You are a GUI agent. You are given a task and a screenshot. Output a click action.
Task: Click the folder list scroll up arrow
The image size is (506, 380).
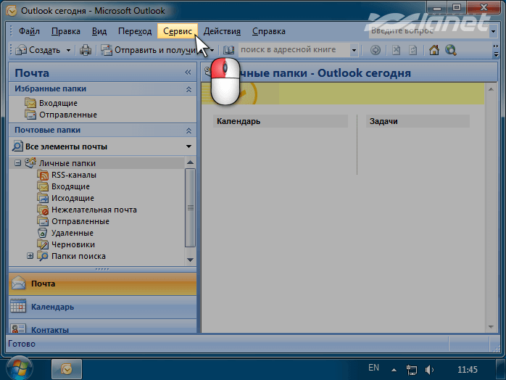point(190,162)
